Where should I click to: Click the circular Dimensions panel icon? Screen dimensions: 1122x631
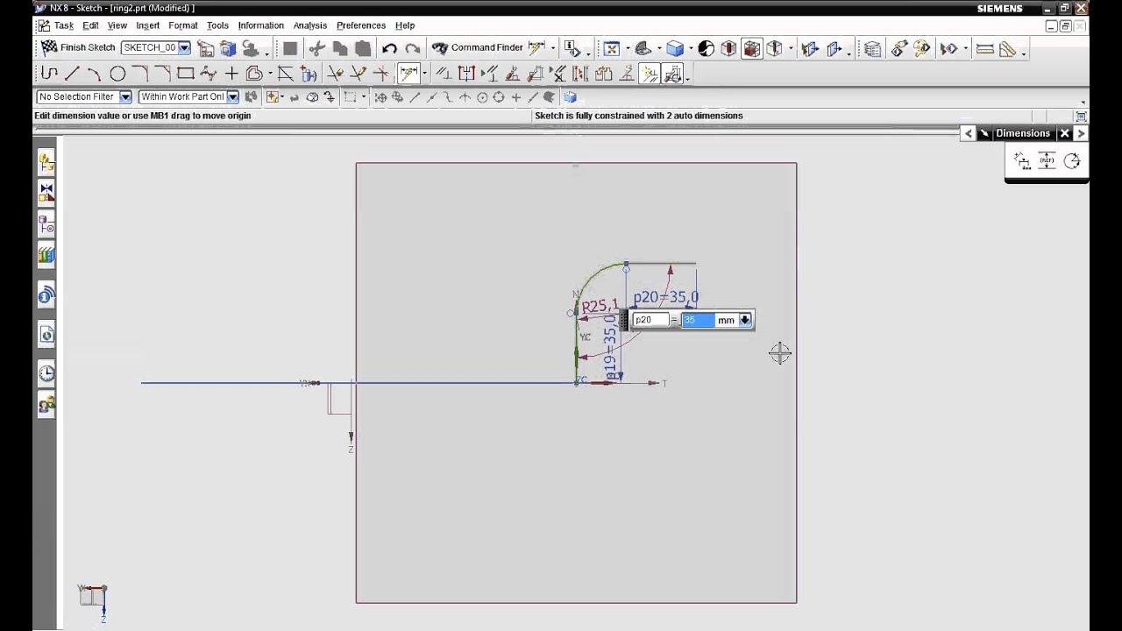click(x=1071, y=160)
